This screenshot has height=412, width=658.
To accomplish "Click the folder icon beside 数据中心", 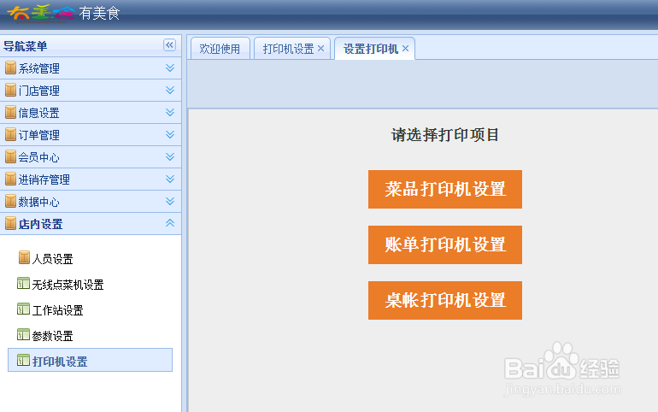I will [x=10, y=201].
